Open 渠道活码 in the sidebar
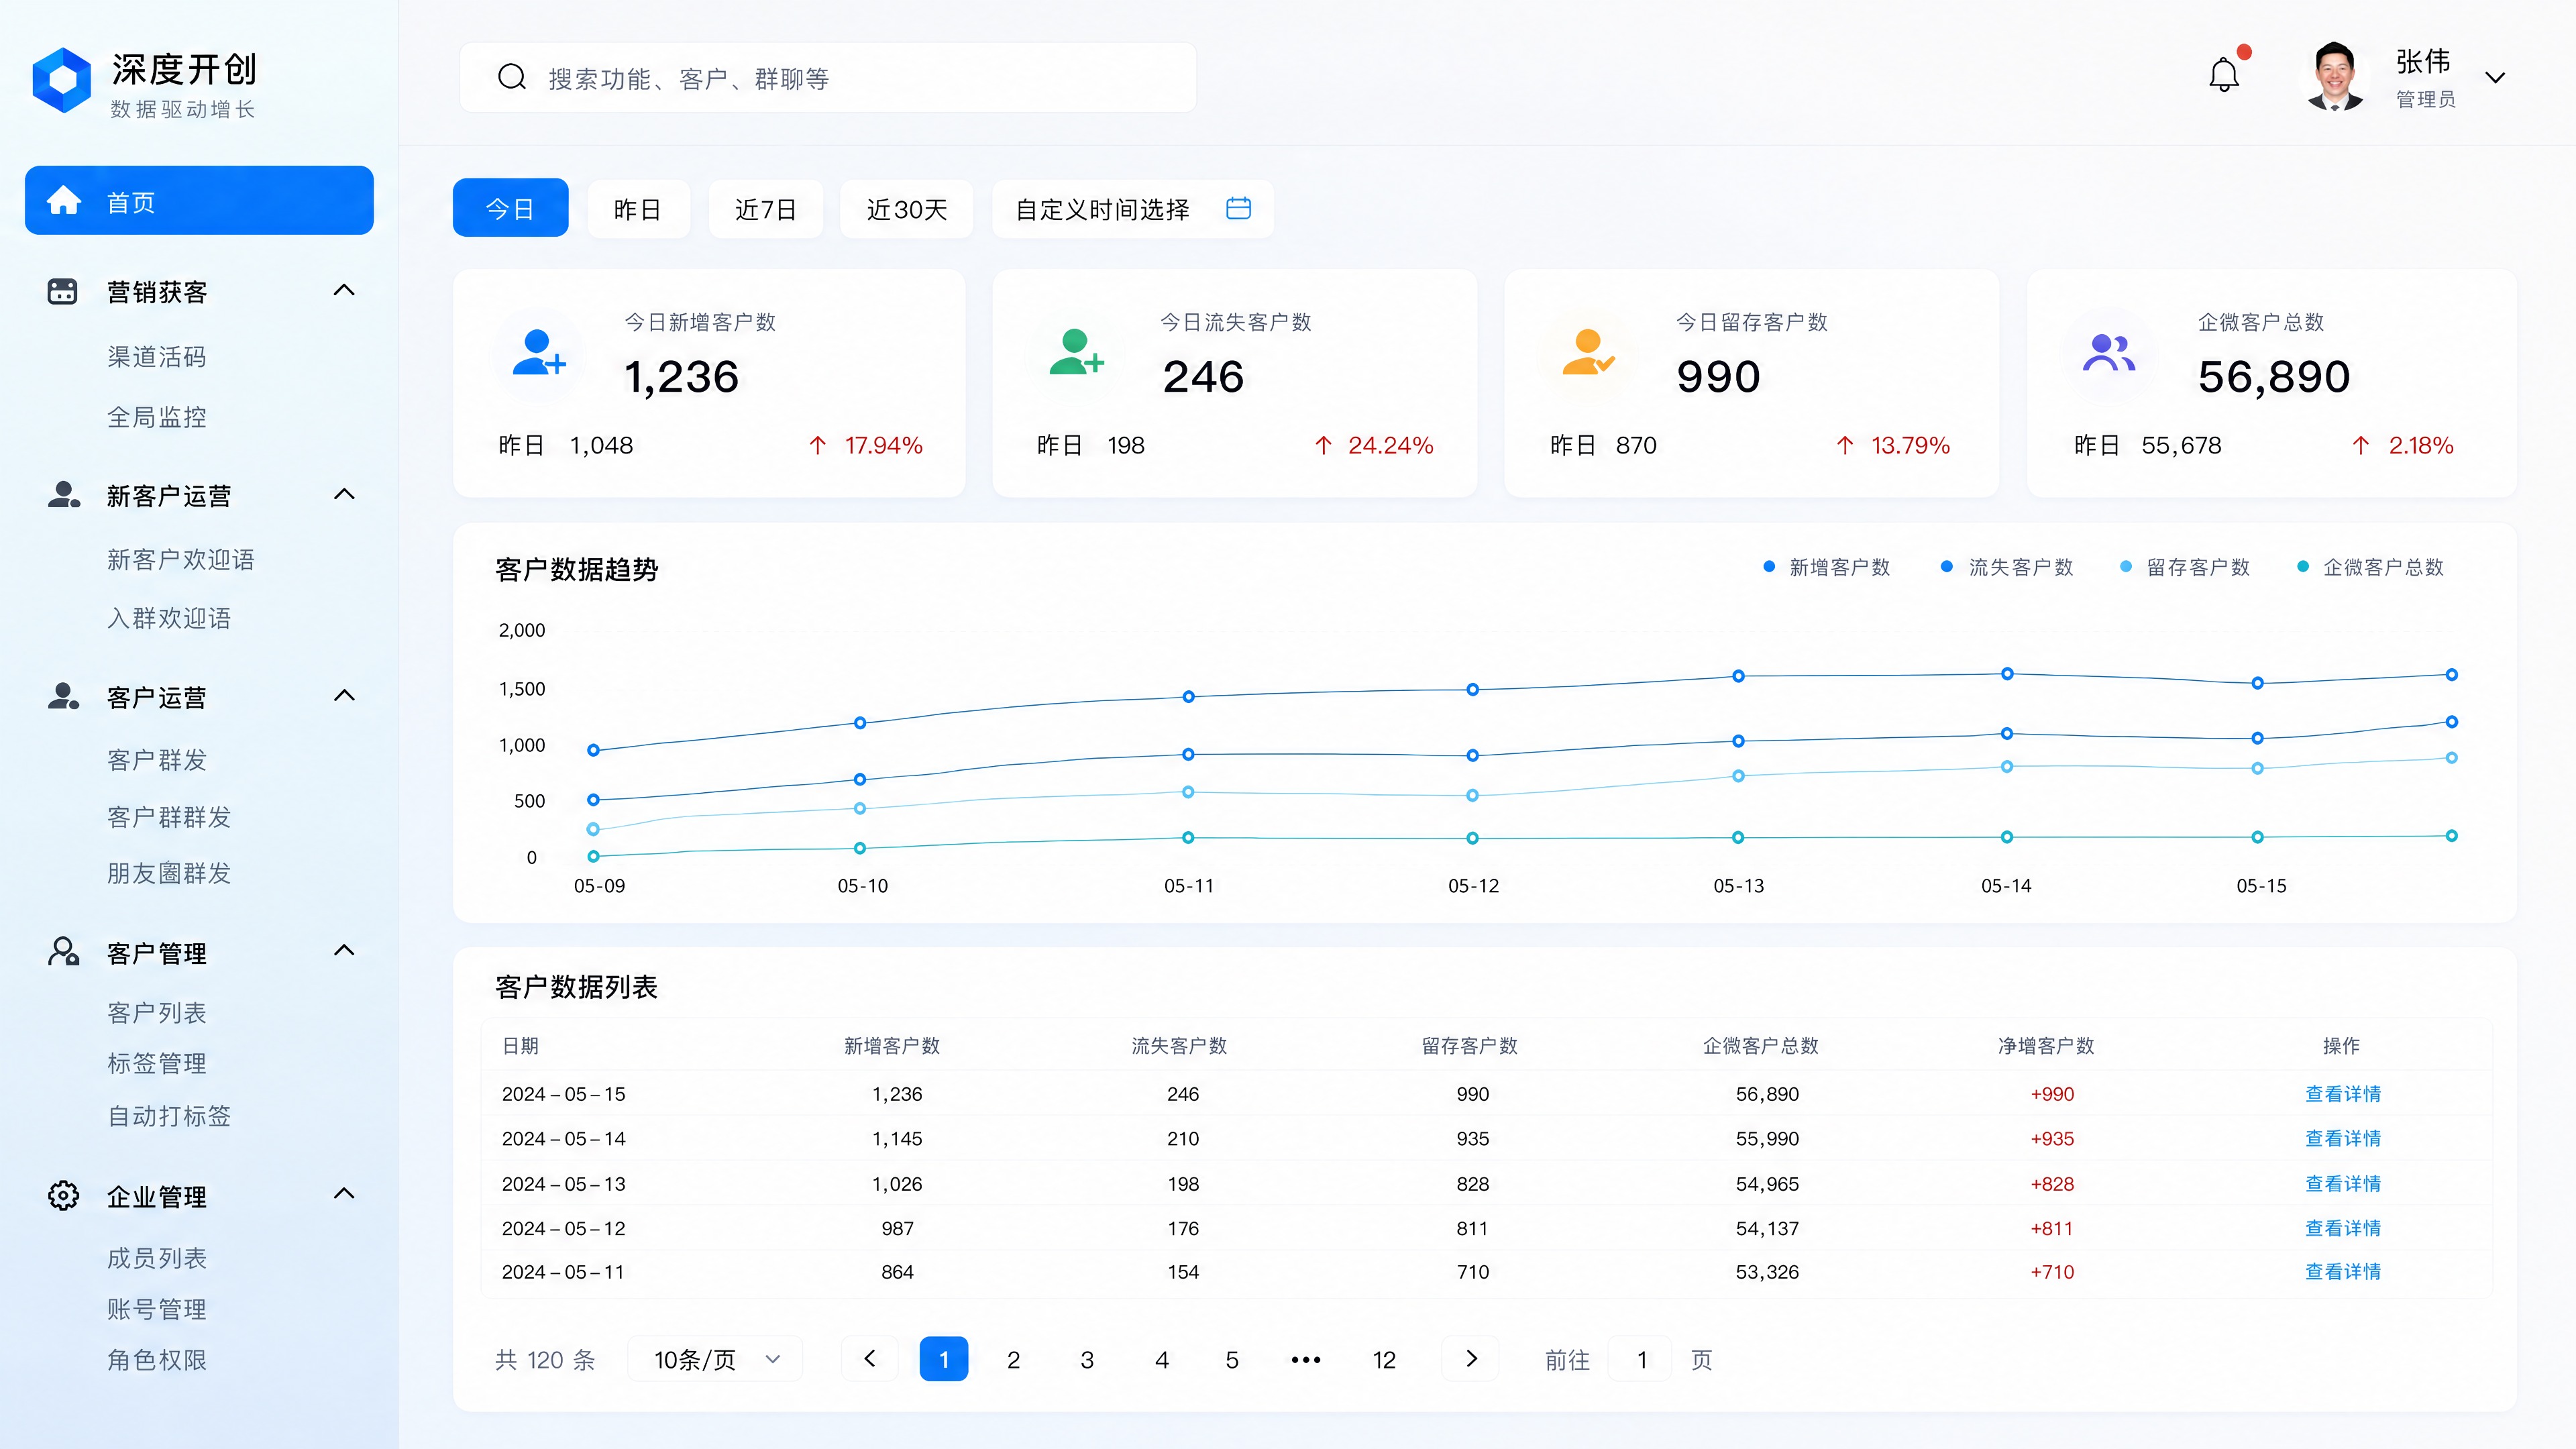The height and width of the screenshot is (1449, 2576). [157, 357]
